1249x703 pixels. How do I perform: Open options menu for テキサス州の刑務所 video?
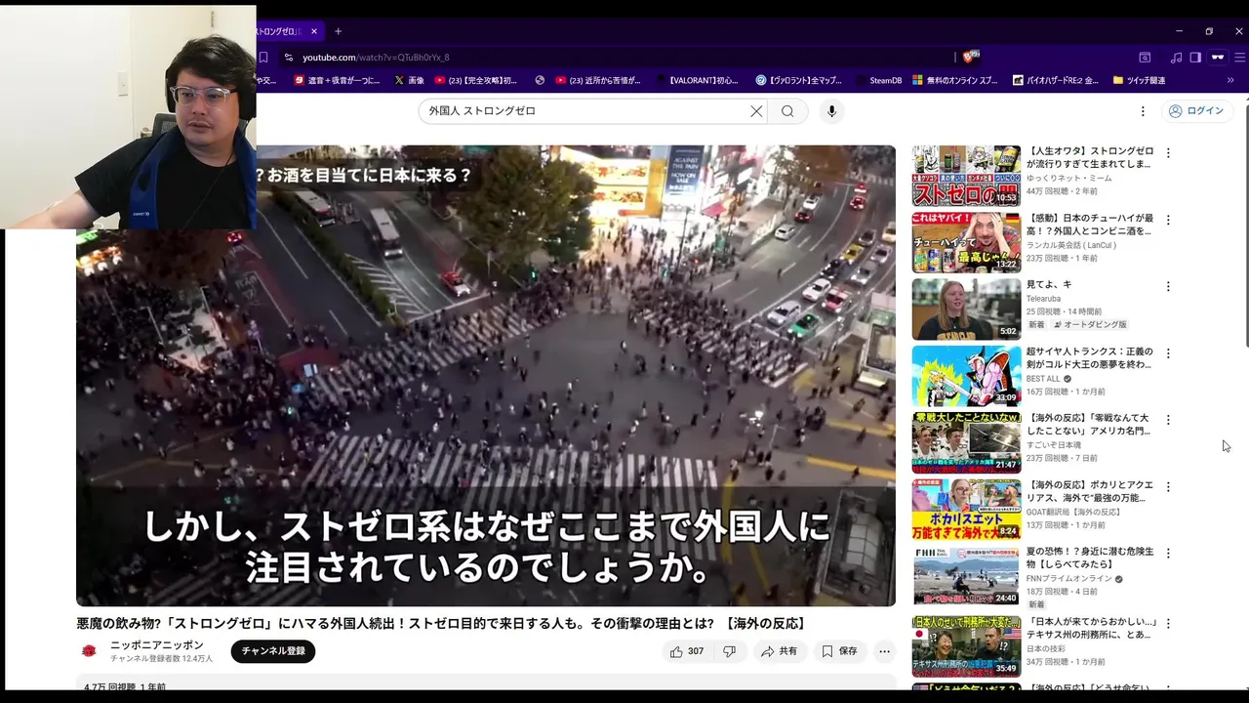point(1168,623)
